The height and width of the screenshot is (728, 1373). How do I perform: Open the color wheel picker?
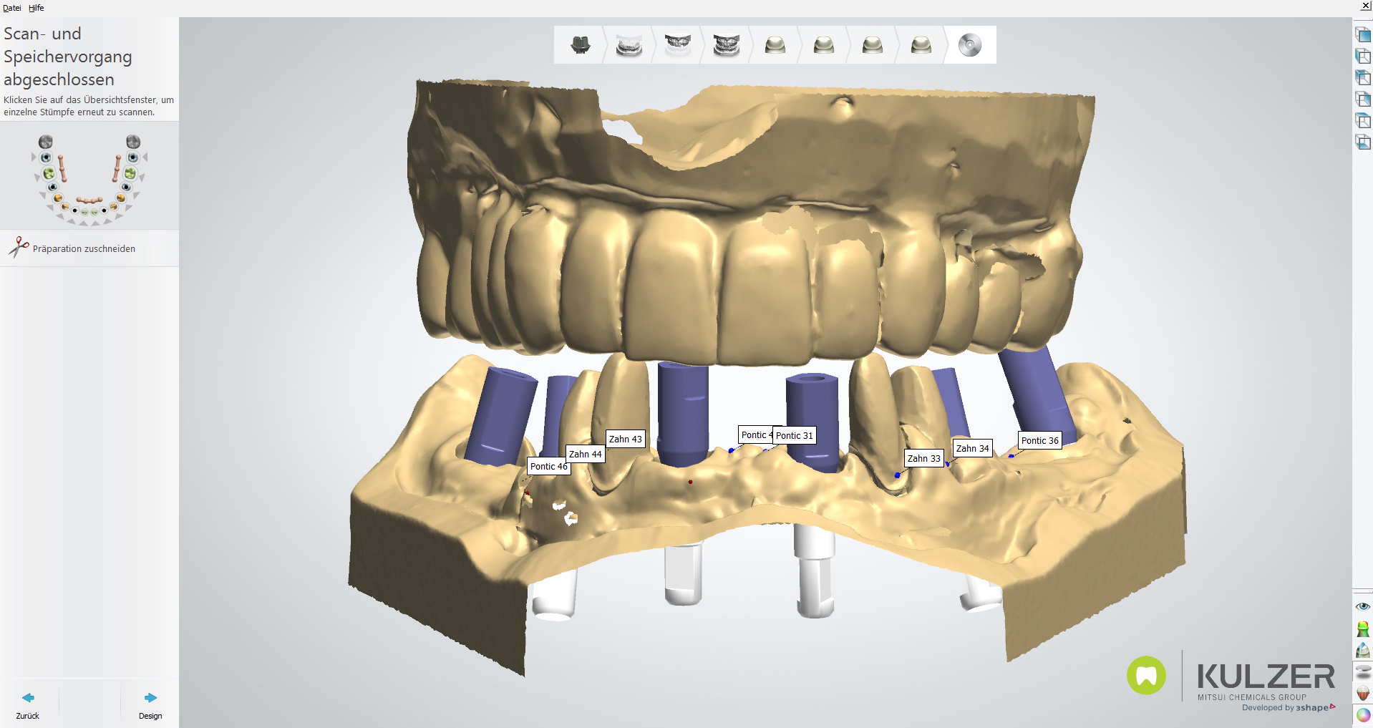(1363, 715)
